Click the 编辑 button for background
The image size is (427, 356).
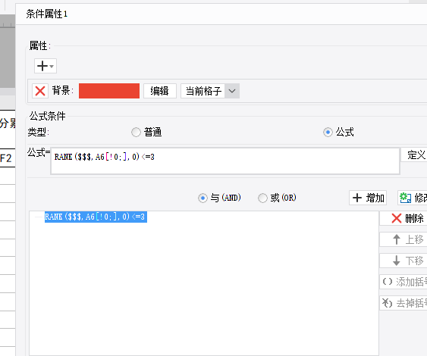(x=160, y=91)
